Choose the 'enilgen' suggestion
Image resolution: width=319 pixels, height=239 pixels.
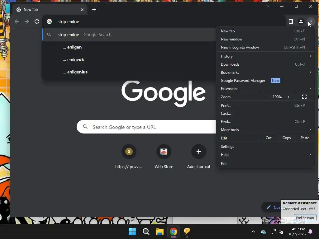tap(129, 47)
